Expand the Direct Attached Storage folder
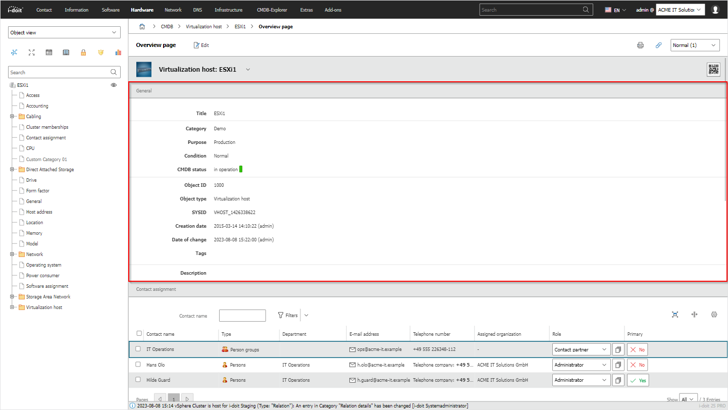The width and height of the screenshot is (728, 410). coord(12,169)
